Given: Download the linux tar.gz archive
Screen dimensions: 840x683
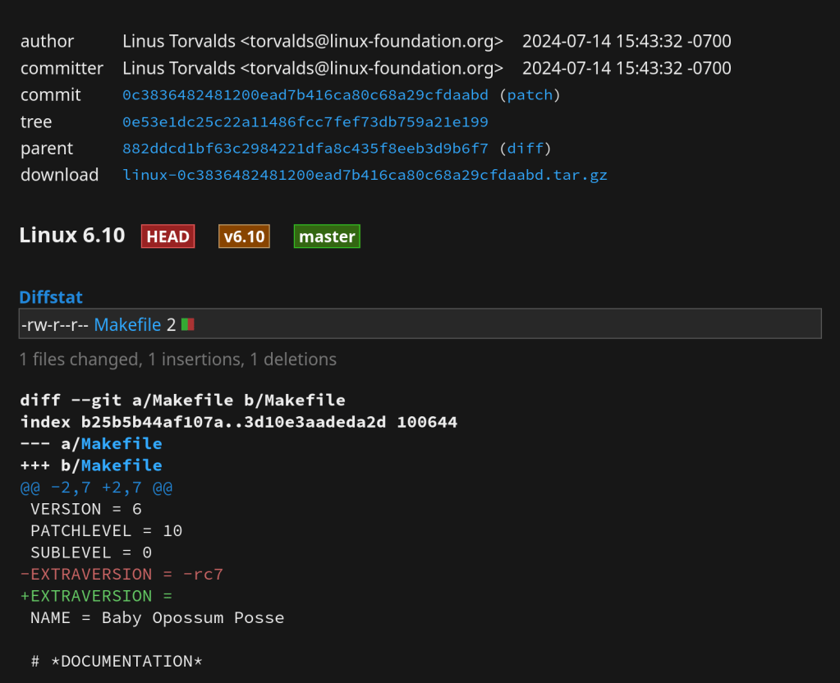Looking at the screenshot, I should [x=365, y=175].
